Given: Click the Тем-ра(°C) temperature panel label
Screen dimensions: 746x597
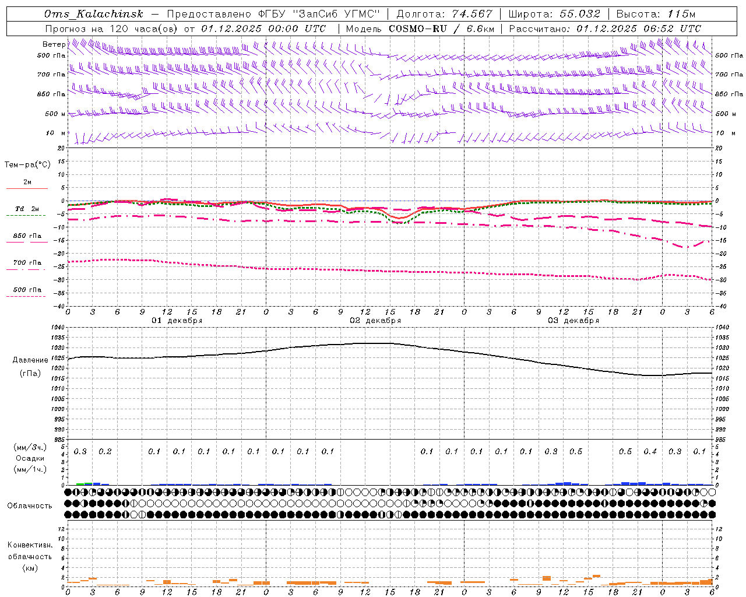Looking at the screenshot, I should click(27, 164).
